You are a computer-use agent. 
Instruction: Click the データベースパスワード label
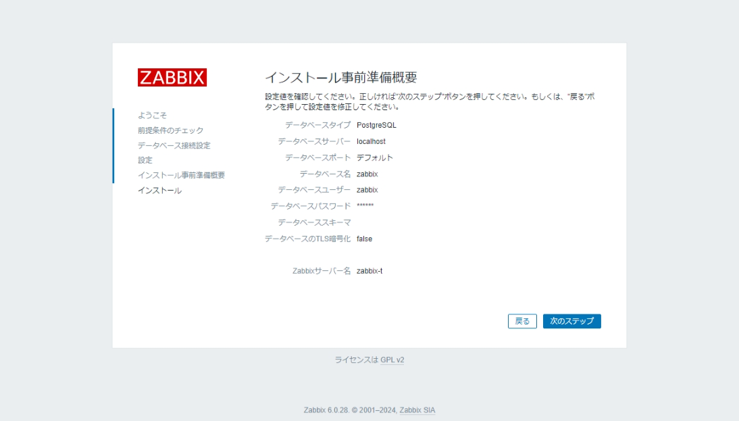pos(311,206)
